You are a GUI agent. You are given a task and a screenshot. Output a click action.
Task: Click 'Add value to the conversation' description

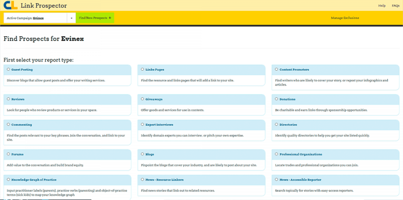click(x=45, y=165)
